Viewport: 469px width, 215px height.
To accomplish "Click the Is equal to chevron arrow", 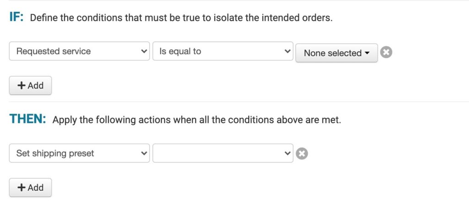I will [x=287, y=51].
